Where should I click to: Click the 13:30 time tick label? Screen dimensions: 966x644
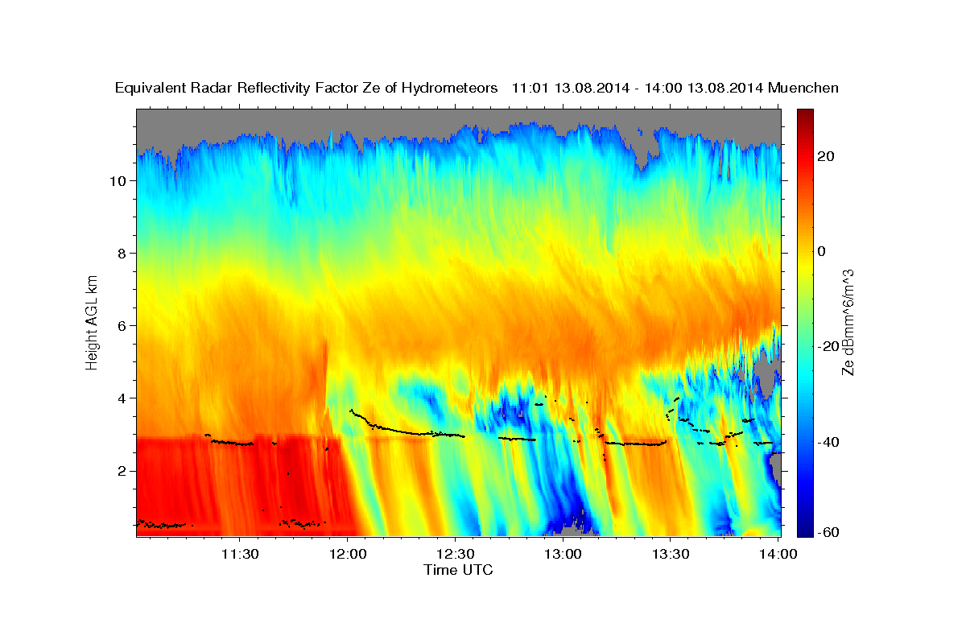point(671,554)
